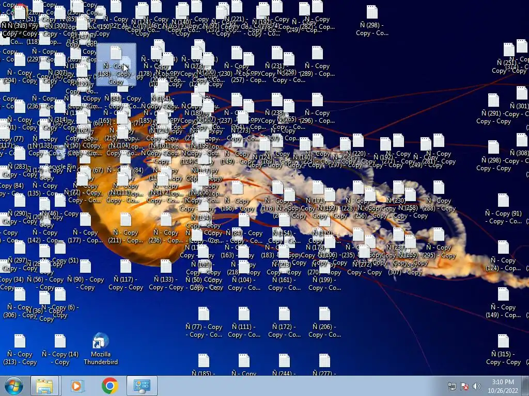Select the file Ñ (133) - Copy - Copy
This screenshot has height=396, width=529.
[x=166, y=275]
